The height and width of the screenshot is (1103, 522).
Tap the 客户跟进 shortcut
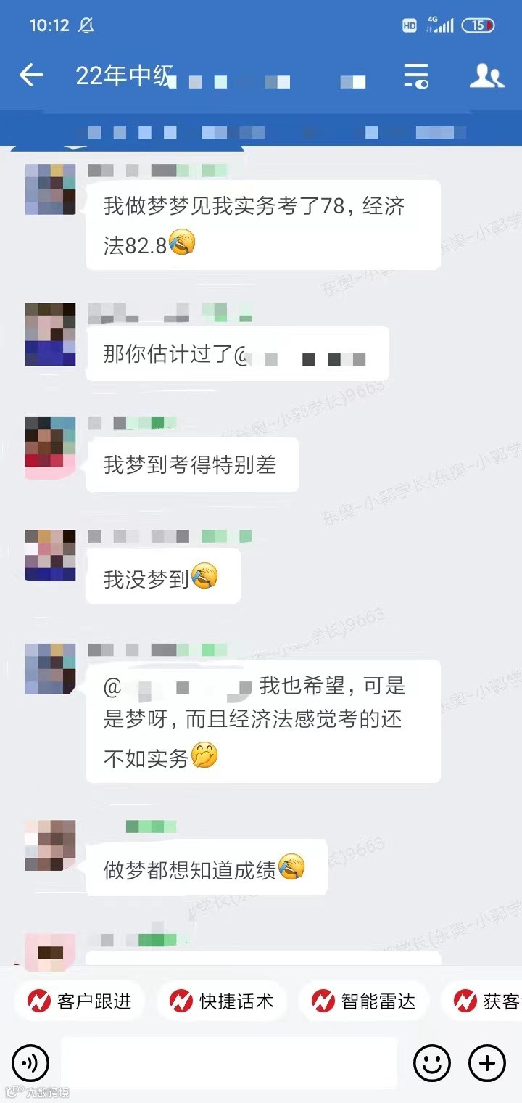[79, 1001]
